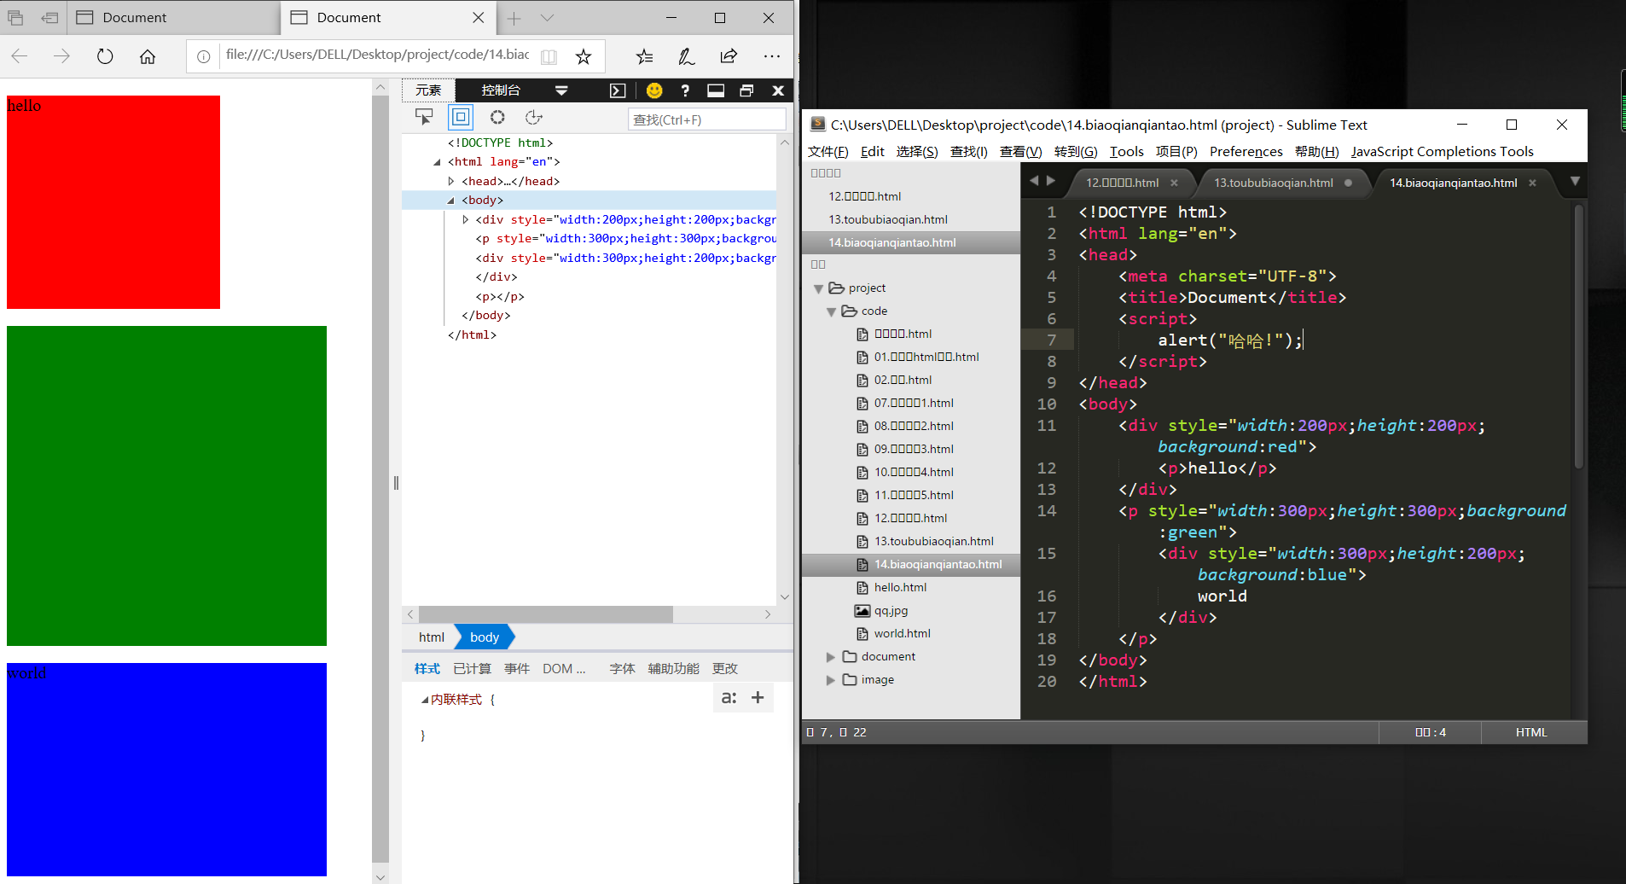Viewport: 1626px width, 884px height.
Task: Click the 查找(Ctrl+F) search field
Action: point(706,119)
